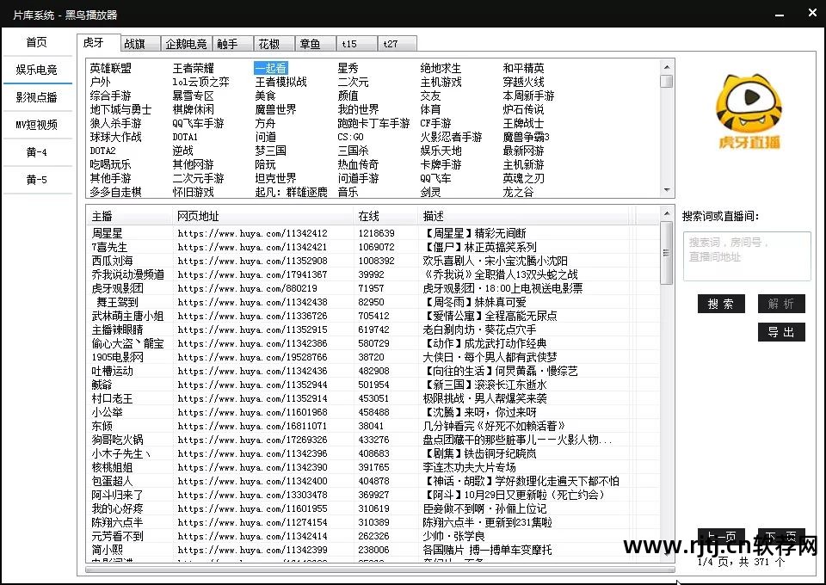Image resolution: width=826 pixels, height=585 pixels.
Task: Click streamer table scroll-up arrow
Action: 667,213
